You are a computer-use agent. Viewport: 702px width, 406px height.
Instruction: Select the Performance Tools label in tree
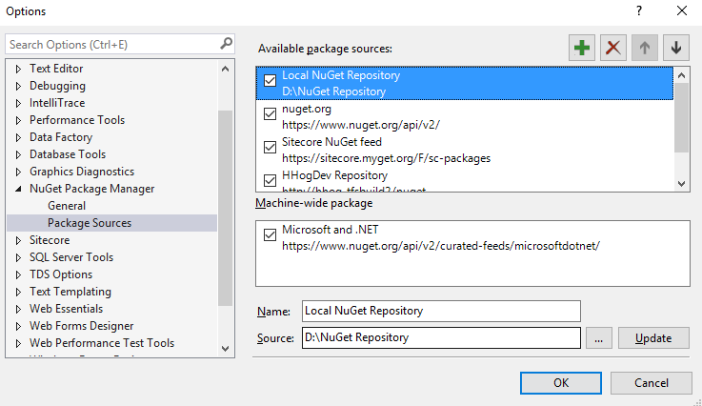coord(77,120)
